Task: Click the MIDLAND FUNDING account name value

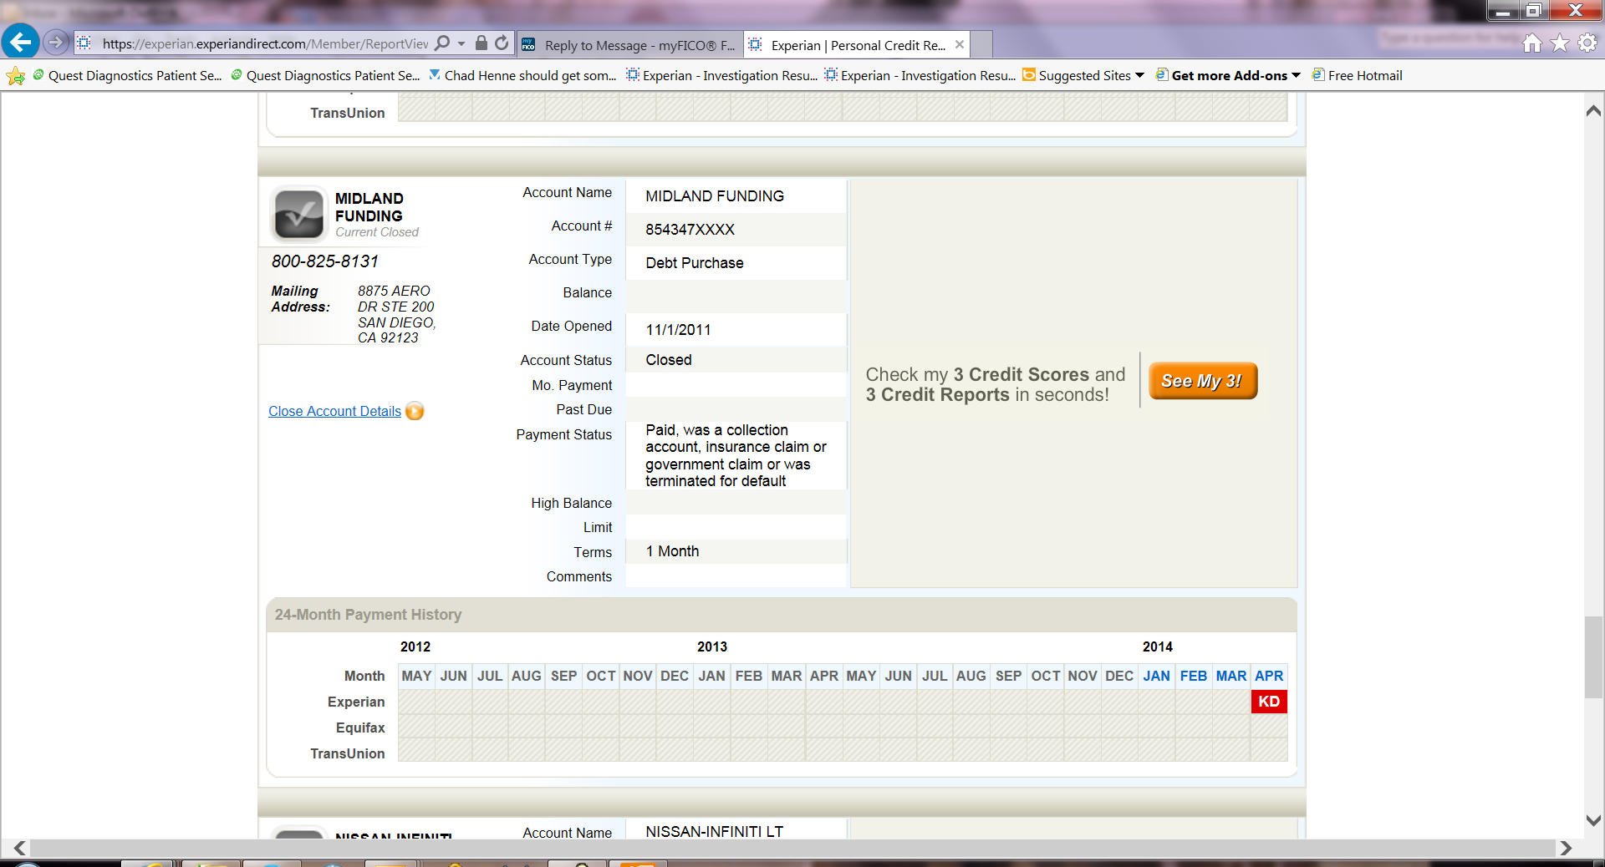Action: click(715, 196)
